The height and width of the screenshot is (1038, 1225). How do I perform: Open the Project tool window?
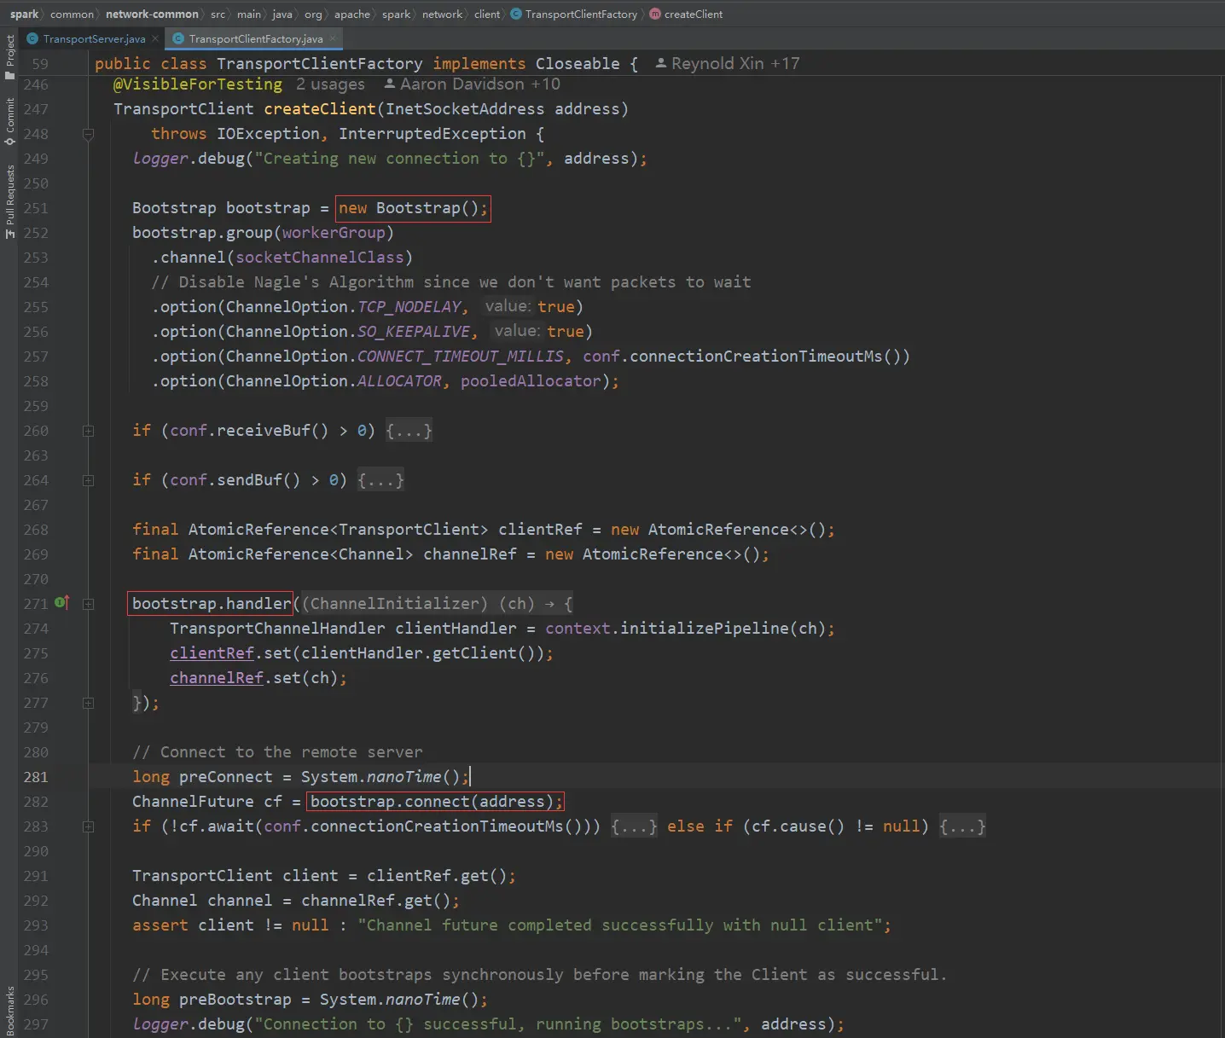coord(9,58)
